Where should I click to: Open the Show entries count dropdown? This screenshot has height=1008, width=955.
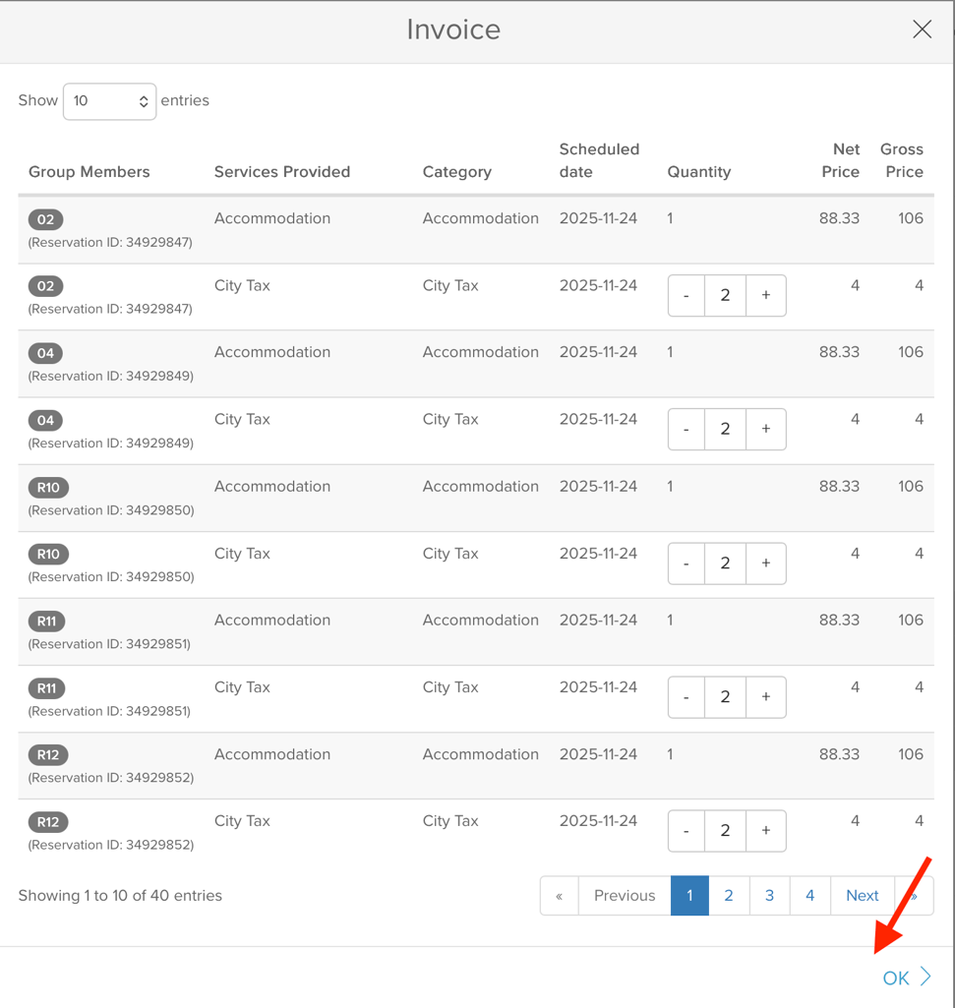(x=109, y=101)
